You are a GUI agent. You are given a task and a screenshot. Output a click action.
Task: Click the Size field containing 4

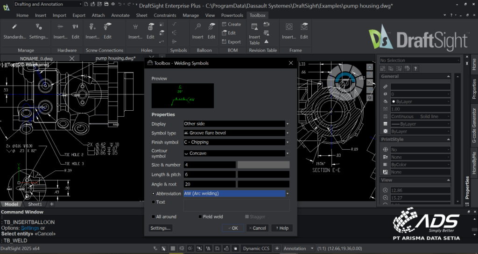(210, 165)
